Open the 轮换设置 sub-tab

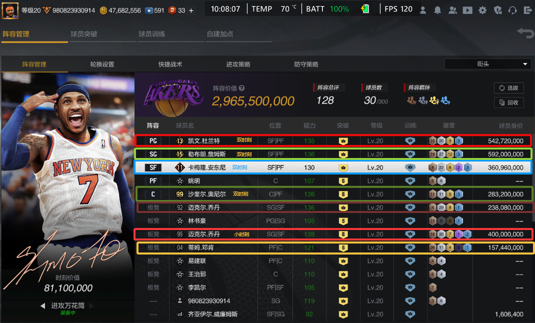click(102, 64)
